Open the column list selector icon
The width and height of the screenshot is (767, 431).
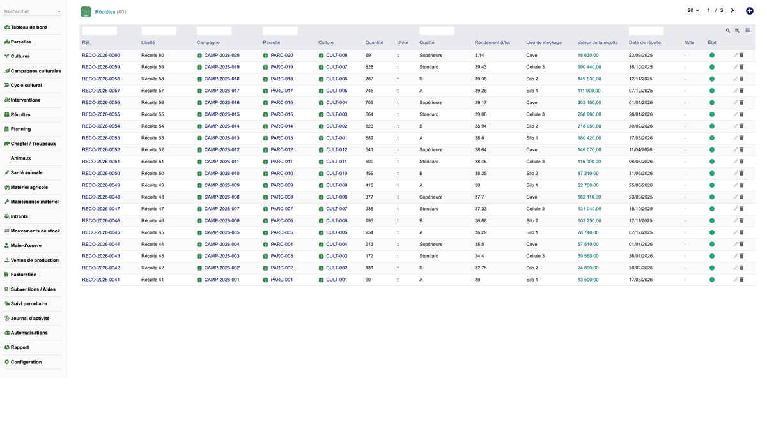[x=748, y=31]
